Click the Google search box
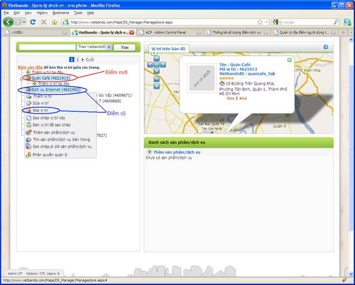This screenshot has width=355, height=285. pyautogui.click(x=307, y=22)
